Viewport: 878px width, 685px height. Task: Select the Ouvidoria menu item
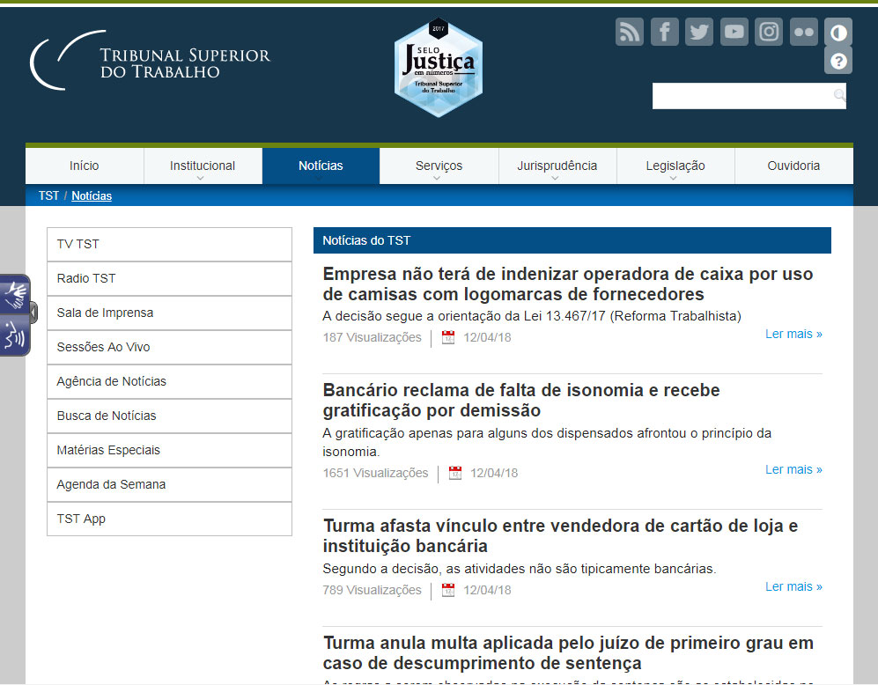(x=793, y=166)
